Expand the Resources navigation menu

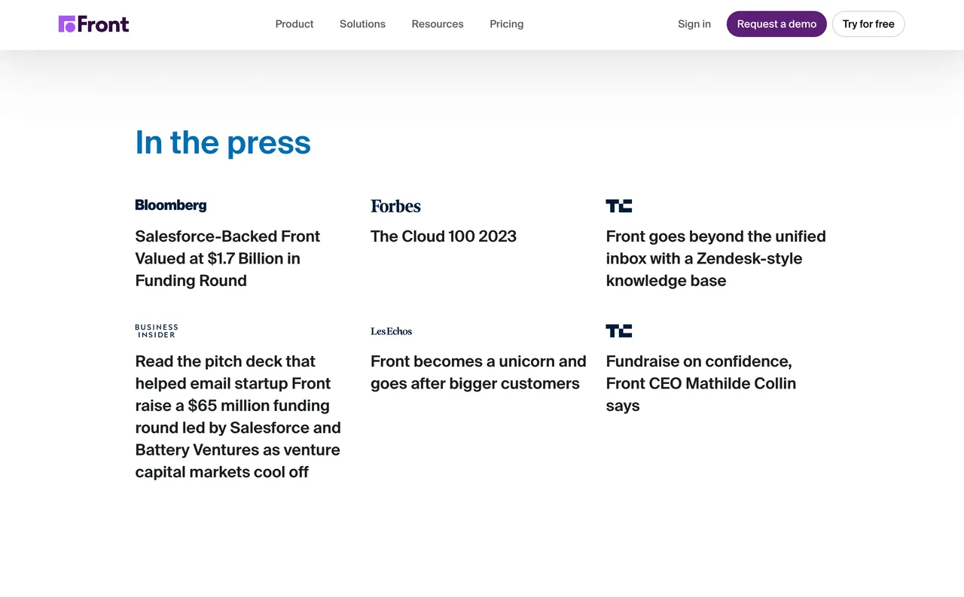pos(438,24)
